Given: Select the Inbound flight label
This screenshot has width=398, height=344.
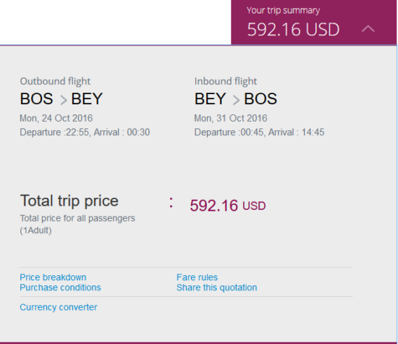Looking at the screenshot, I should [x=226, y=81].
